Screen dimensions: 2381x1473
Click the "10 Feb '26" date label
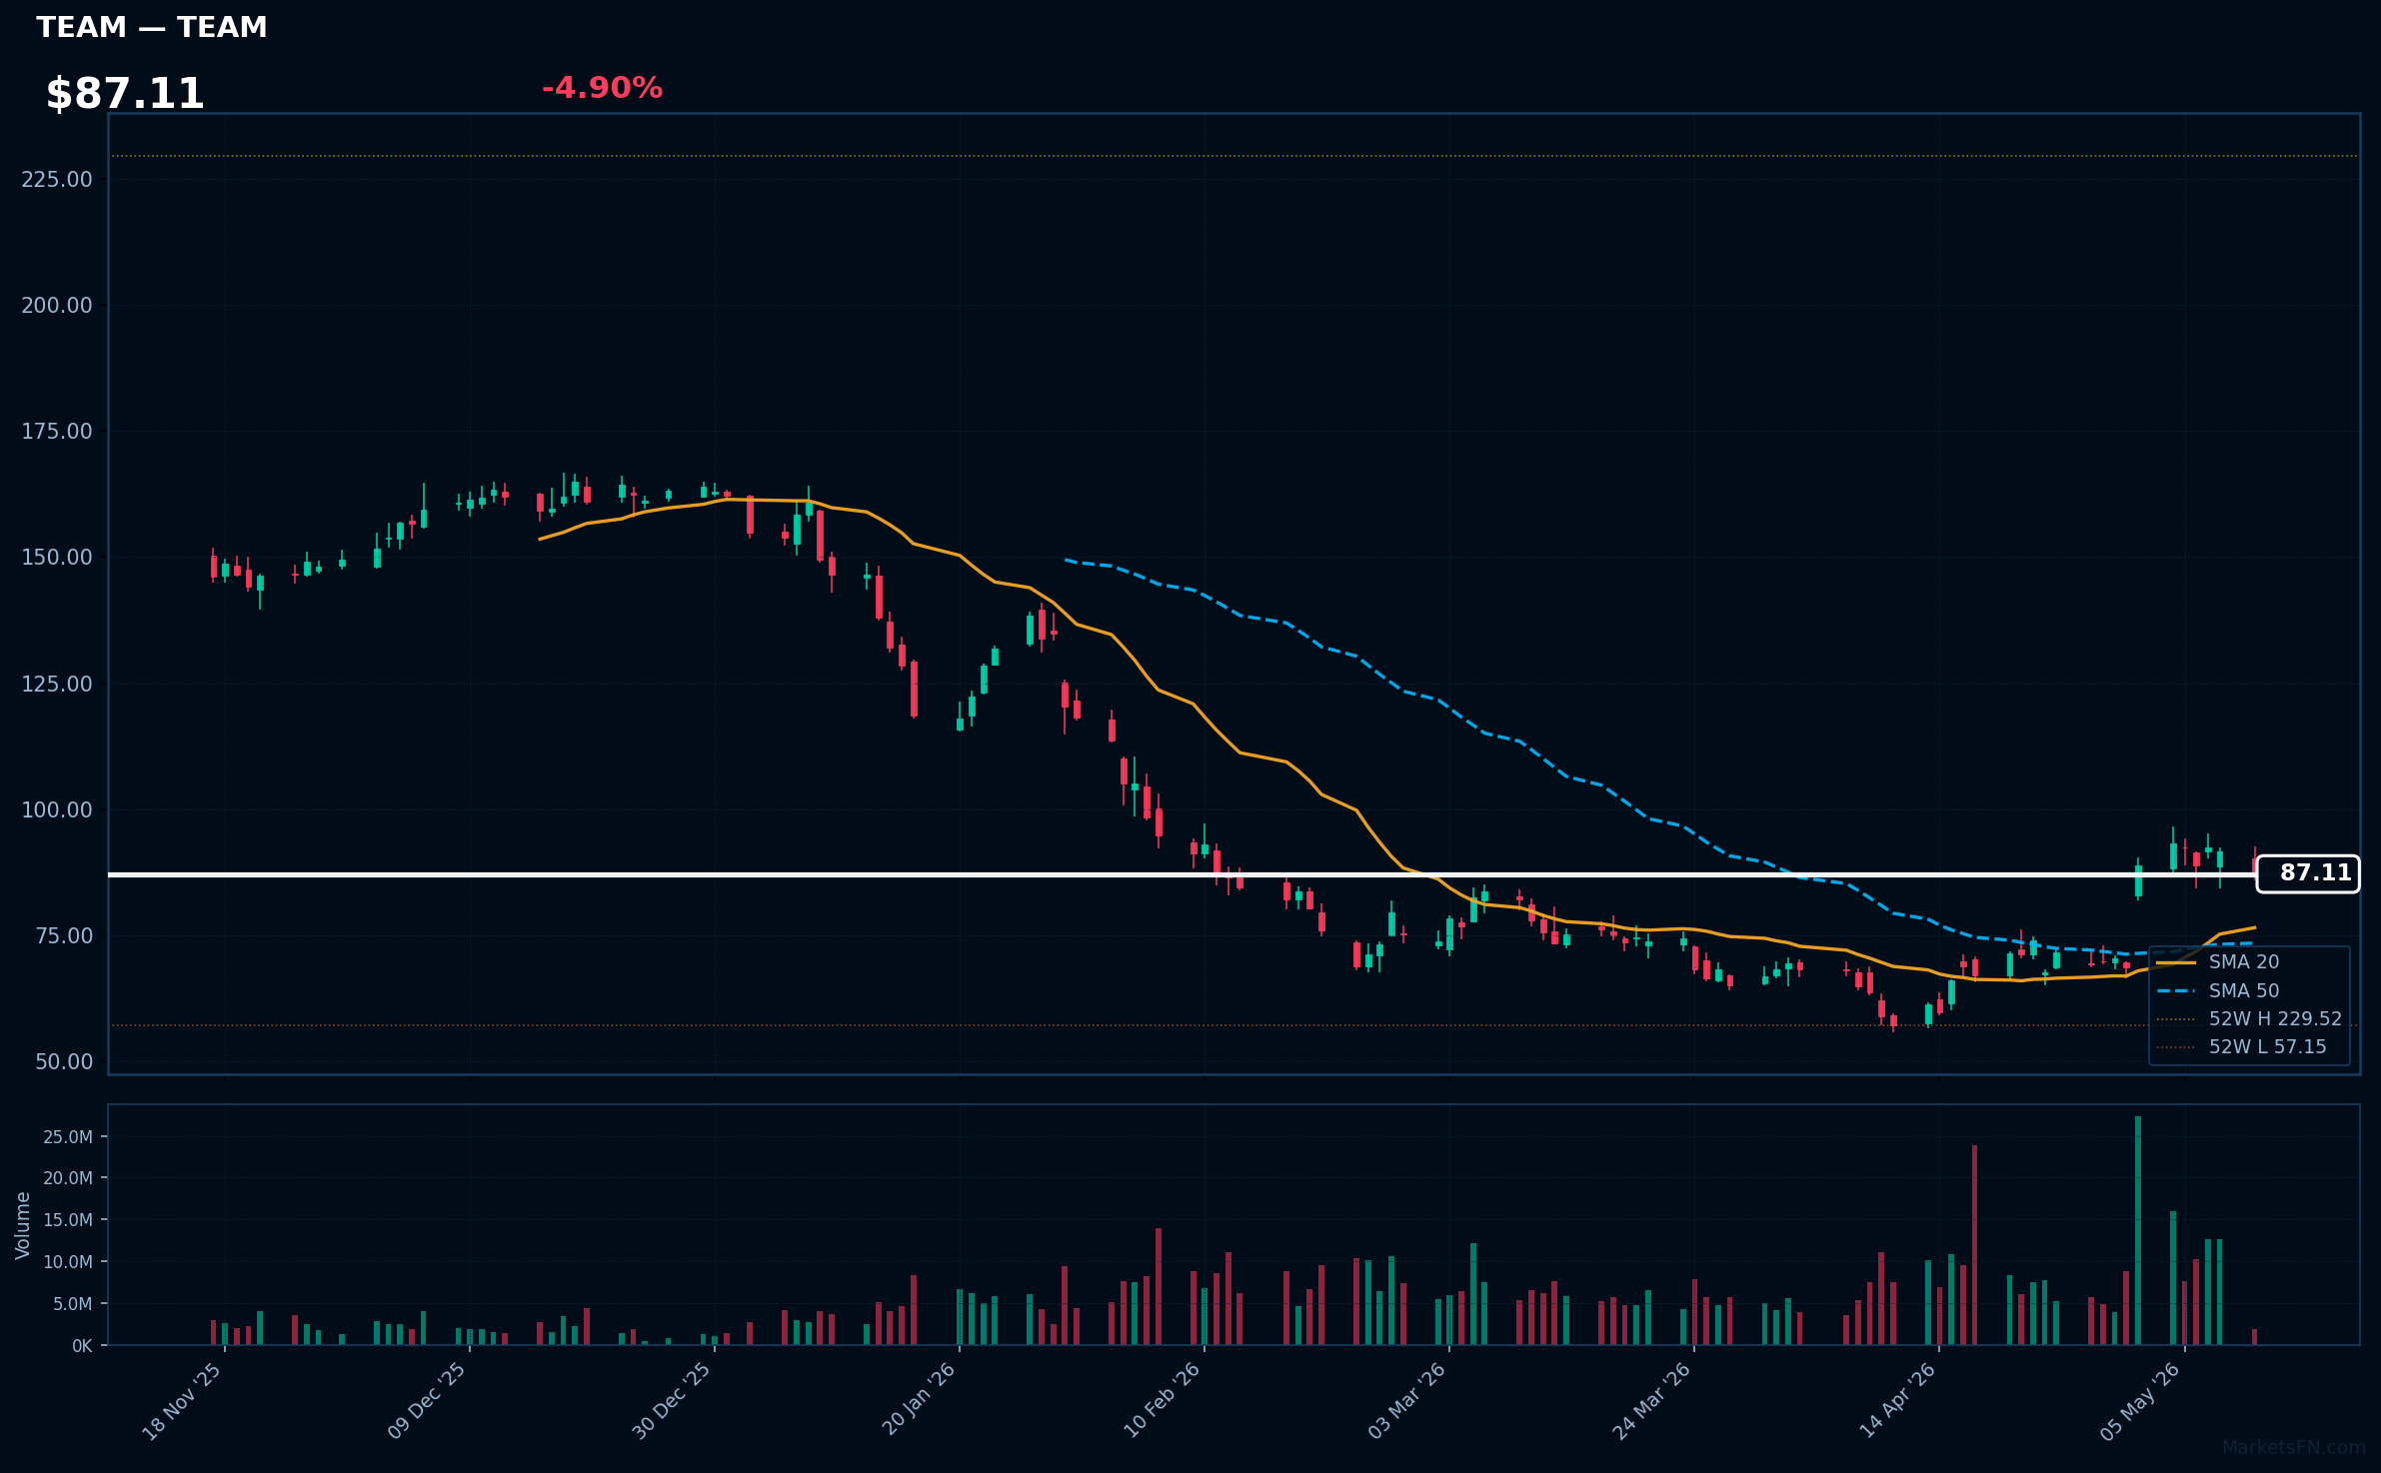pyautogui.click(x=1162, y=1401)
